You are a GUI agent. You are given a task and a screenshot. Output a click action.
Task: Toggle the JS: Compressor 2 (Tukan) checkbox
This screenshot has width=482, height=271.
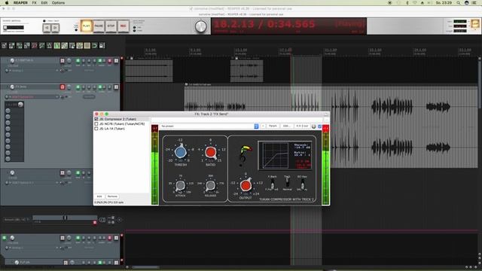point(96,119)
